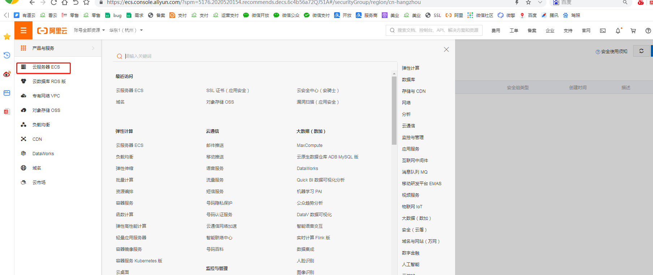This screenshot has height=275, width=653.
Task: Open 支持 in top navigation
Action: click(568, 31)
